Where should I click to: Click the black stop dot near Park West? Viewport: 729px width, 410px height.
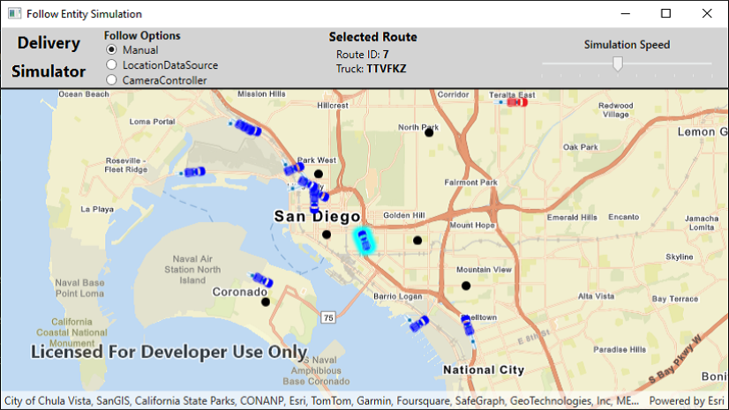pos(318,174)
